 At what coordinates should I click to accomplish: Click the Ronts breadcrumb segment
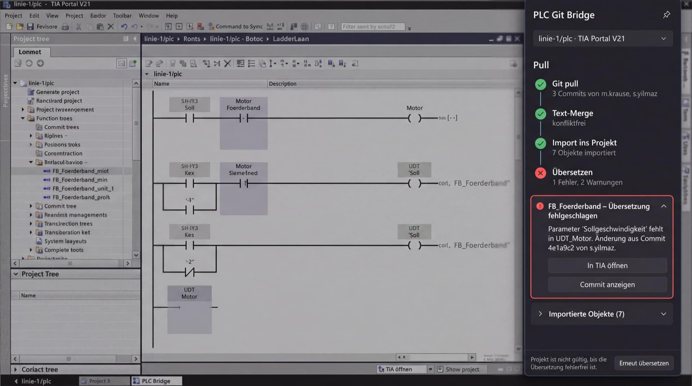click(x=192, y=39)
